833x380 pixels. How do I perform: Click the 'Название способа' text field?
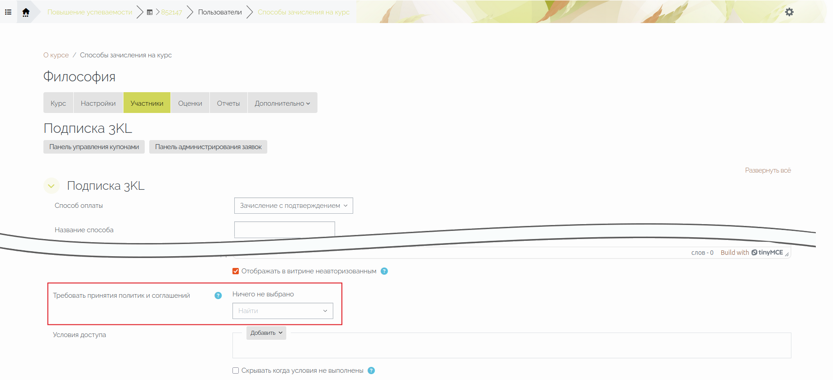pos(284,229)
